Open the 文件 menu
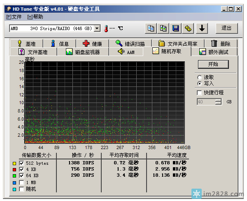The height and width of the screenshot is (201, 247). 14,17
